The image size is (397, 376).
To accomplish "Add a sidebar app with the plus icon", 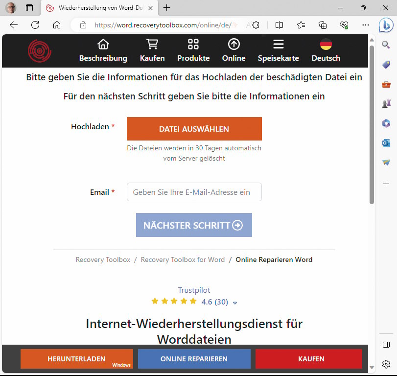I will click(x=386, y=184).
